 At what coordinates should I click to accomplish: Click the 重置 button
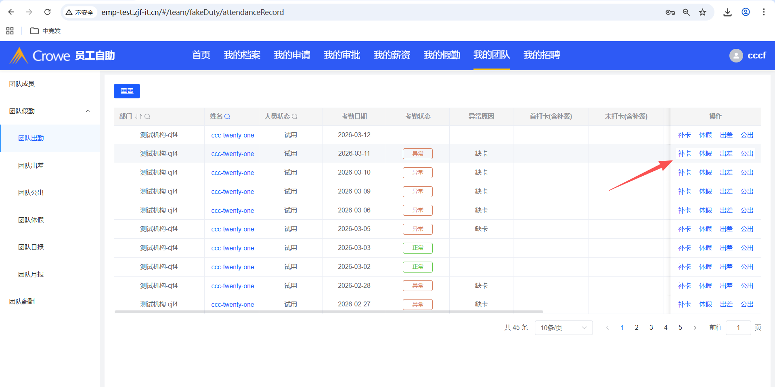(x=127, y=91)
